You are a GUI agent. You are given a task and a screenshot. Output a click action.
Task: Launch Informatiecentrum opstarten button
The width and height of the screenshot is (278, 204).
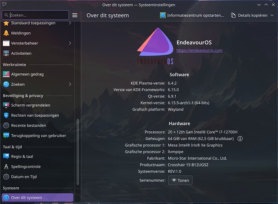(x=192, y=16)
